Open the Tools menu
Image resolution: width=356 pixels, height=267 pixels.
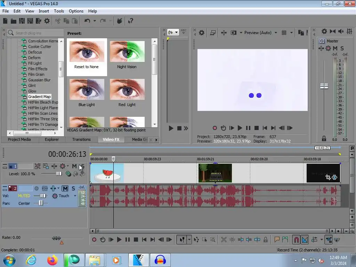point(59,11)
